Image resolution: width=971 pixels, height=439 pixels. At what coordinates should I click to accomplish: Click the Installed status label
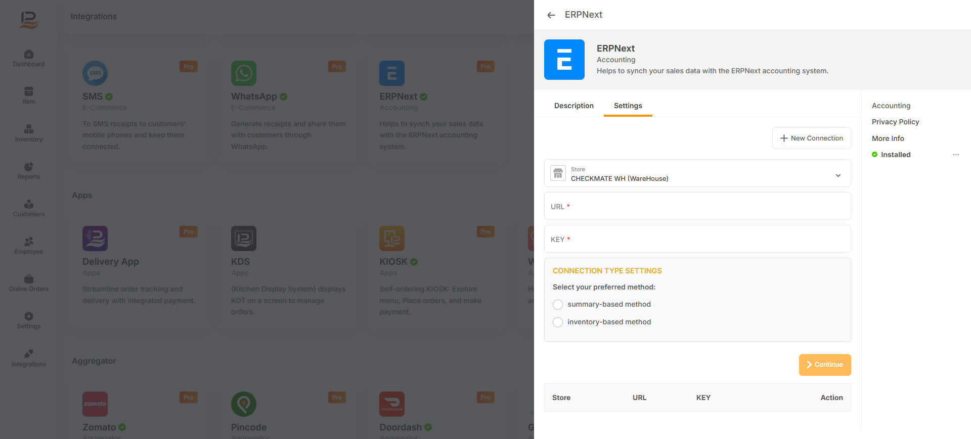point(896,155)
